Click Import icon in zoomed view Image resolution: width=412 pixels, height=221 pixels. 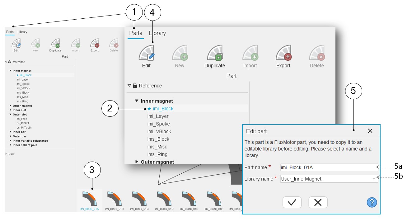[x=250, y=53]
